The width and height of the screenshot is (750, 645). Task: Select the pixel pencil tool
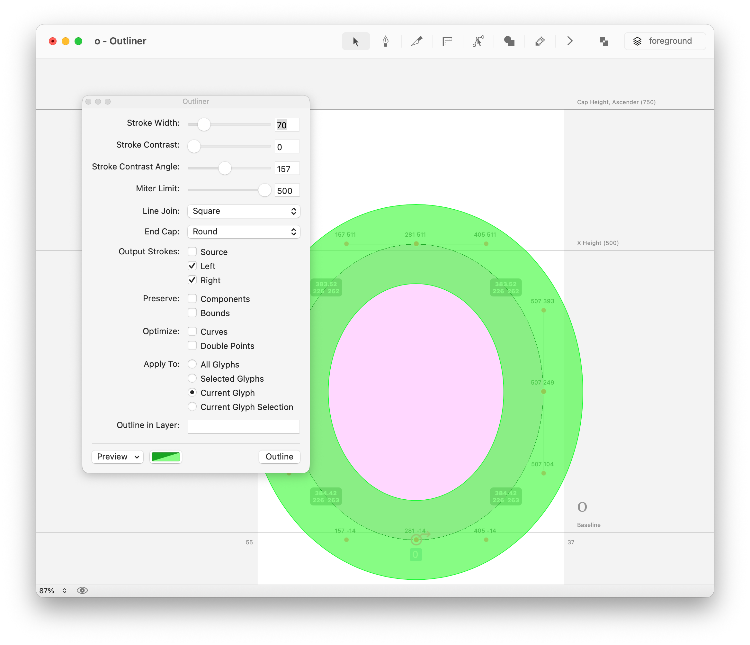pos(540,41)
